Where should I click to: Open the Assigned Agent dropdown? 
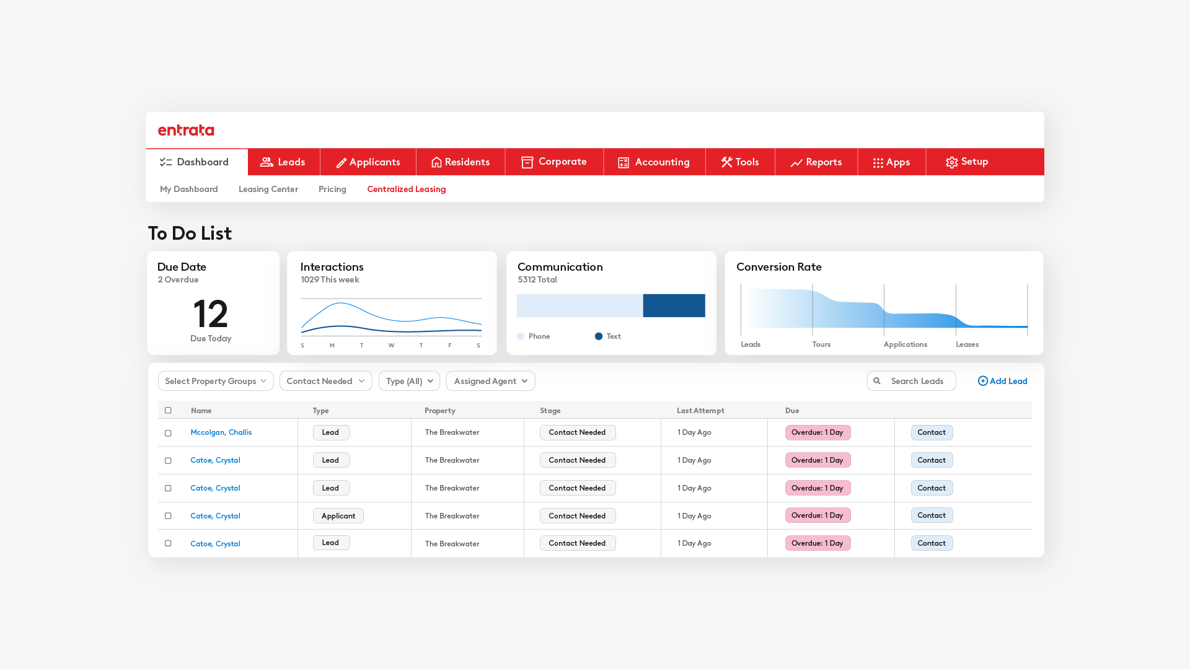[490, 381]
